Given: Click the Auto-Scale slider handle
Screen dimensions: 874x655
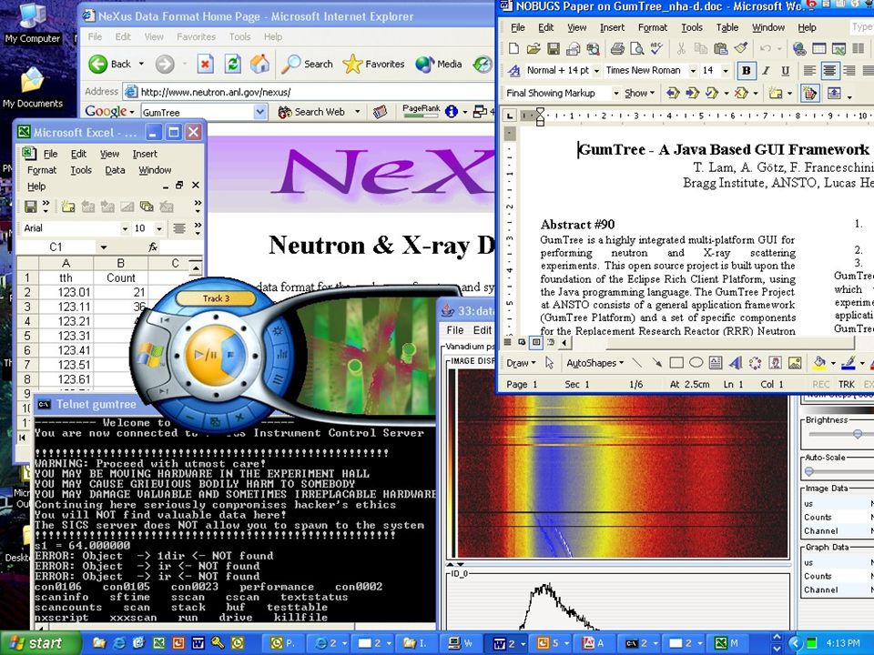Looking at the screenshot, I should [809, 471].
